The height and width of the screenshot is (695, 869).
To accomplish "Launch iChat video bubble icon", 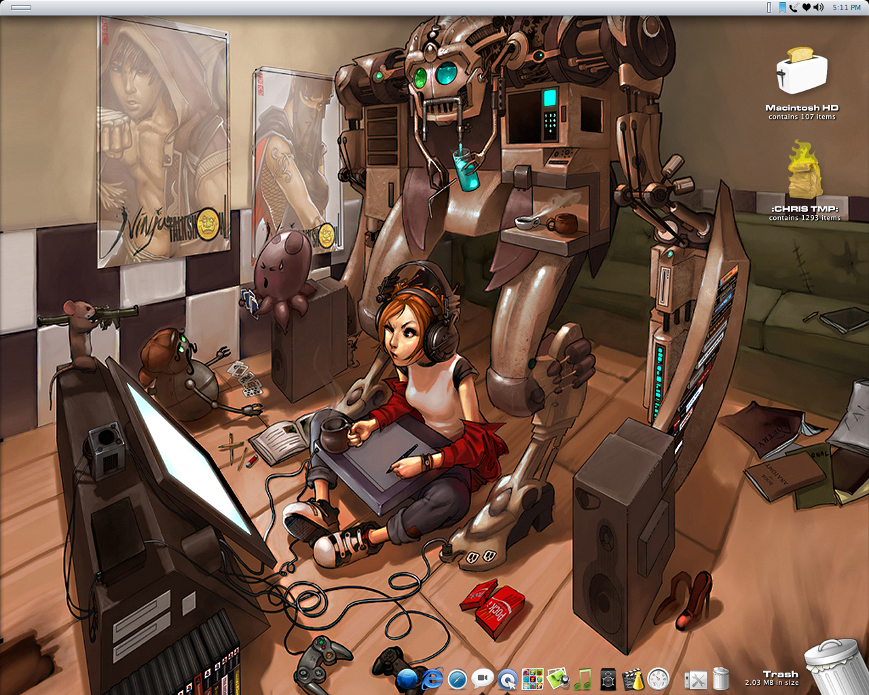I will [482, 679].
